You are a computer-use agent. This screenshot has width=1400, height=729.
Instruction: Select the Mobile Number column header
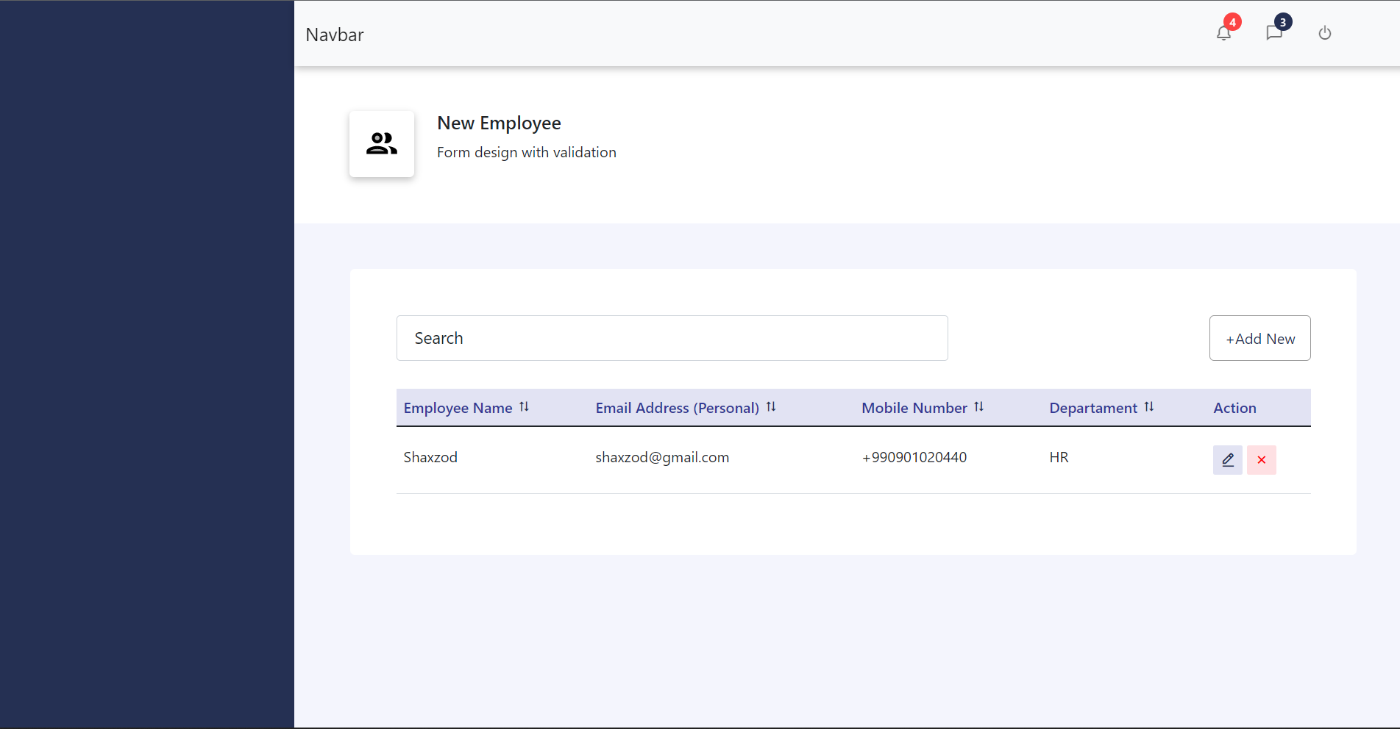tap(914, 408)
